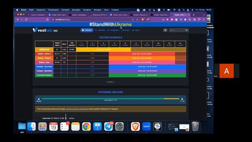This screenshot has width=252, height=142.
Task: Click the Backers - Seed row label
Action: [44, 62]
